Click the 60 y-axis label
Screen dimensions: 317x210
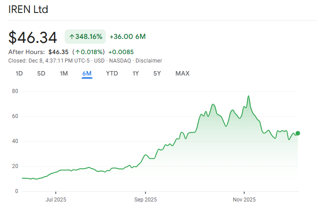coord(15,116)
